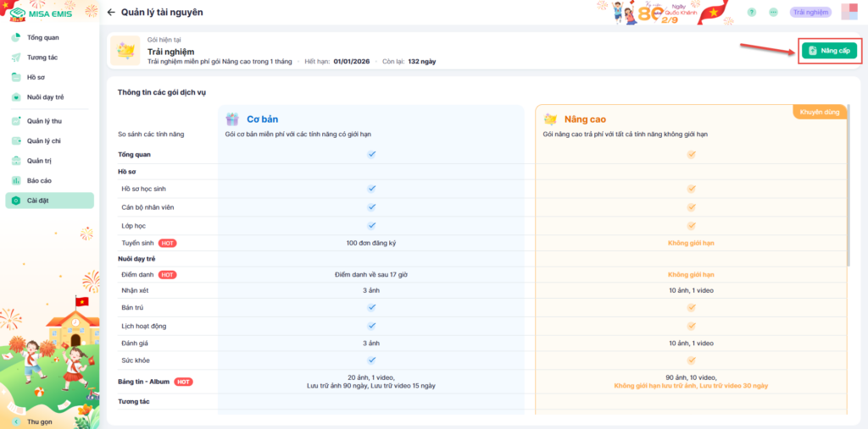Screen dimensions: 868x429
Task: Click the MISA EMIS logo
Action: [41, 13]
